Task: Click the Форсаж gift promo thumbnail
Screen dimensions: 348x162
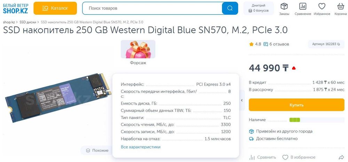Action: click(x=138, y=49)
